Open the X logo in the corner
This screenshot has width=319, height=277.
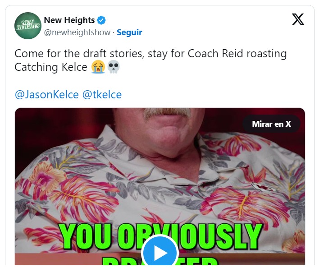tap(298, 19)
